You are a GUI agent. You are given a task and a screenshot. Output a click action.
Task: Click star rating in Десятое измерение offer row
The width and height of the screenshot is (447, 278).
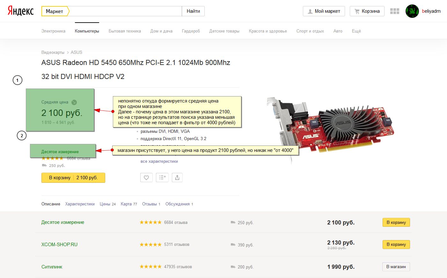(x=150, y=222)
